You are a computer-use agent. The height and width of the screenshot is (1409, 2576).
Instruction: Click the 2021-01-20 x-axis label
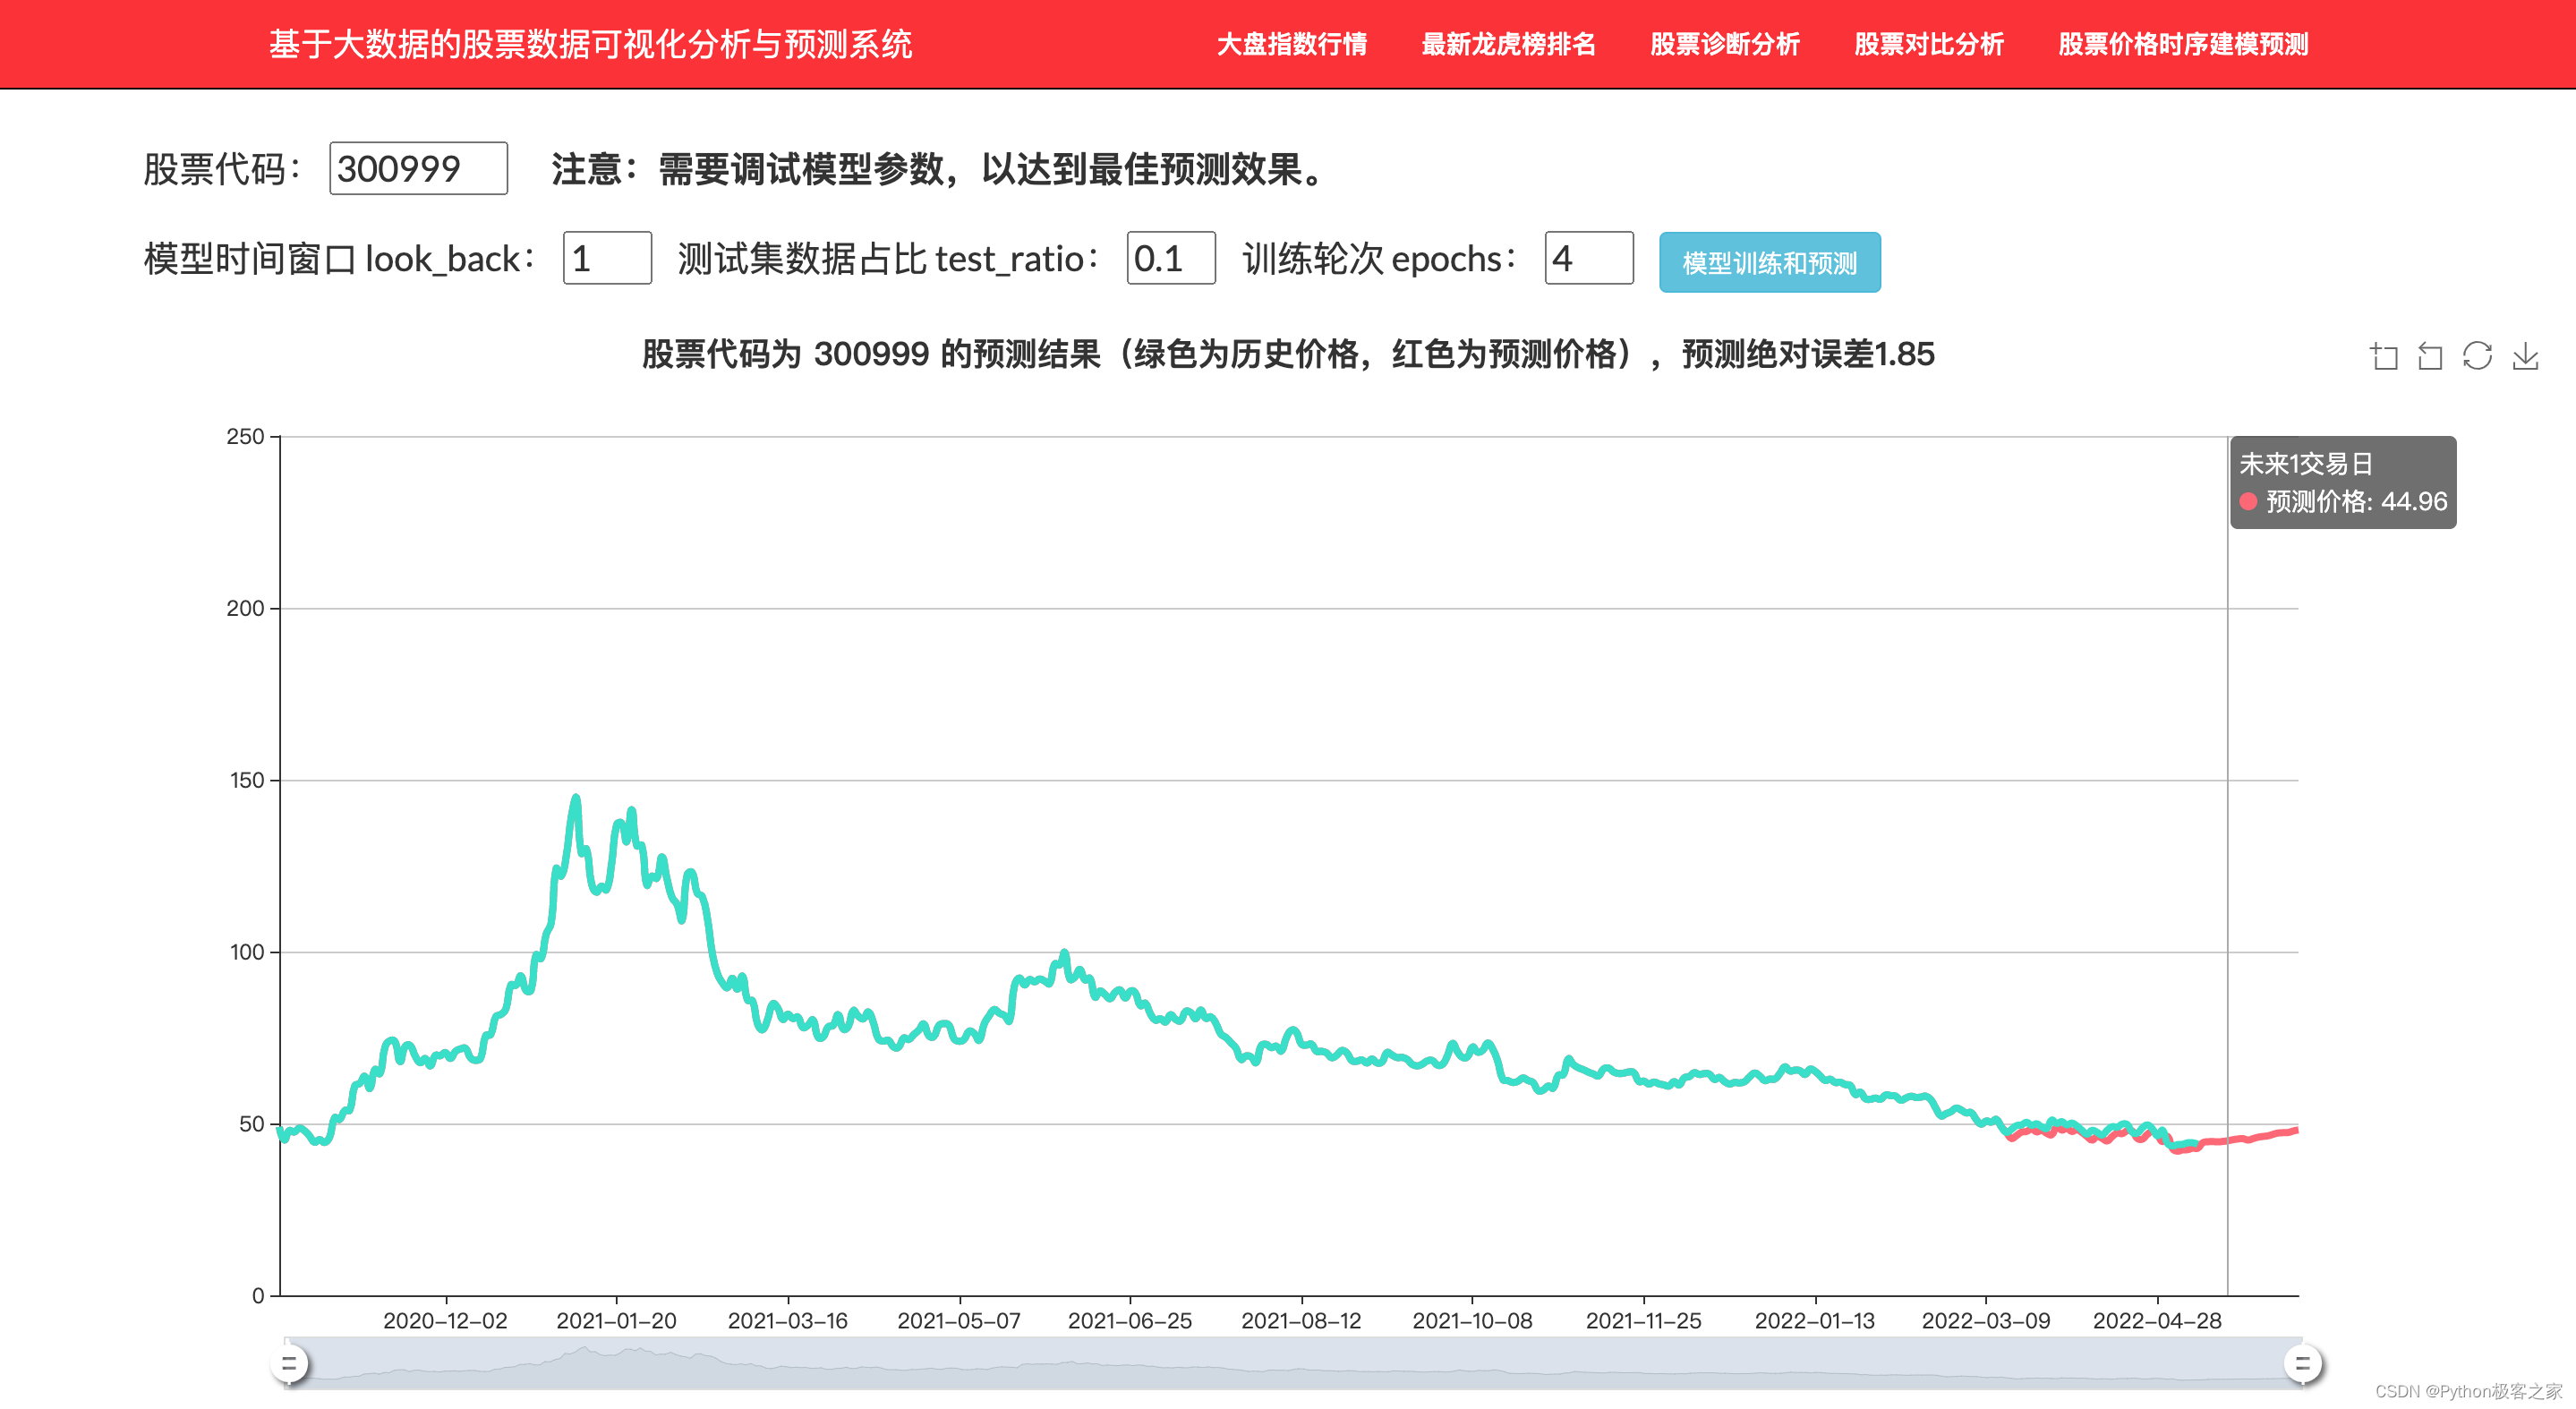pos(616,1320)
